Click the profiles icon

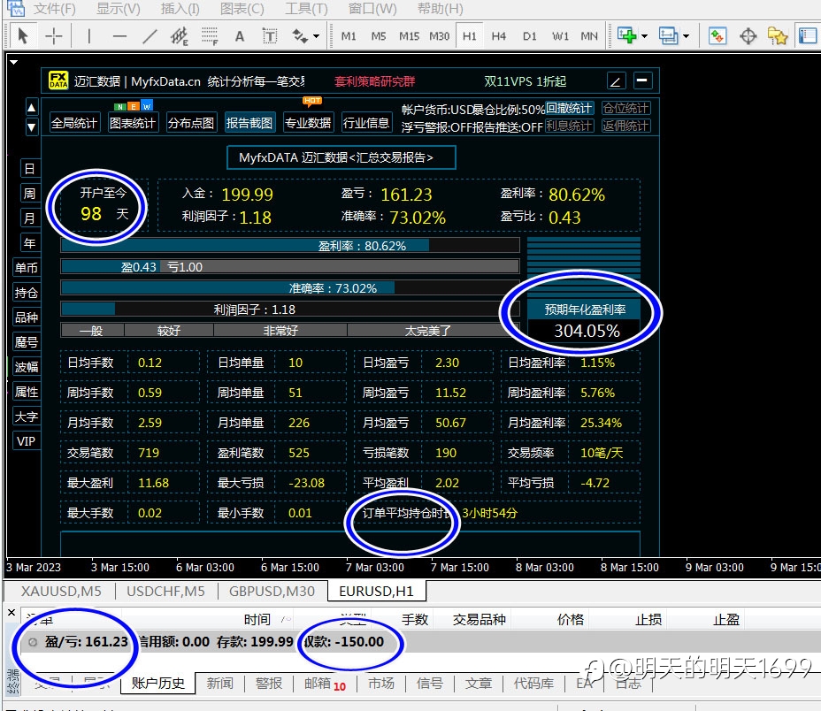point(668,35)
